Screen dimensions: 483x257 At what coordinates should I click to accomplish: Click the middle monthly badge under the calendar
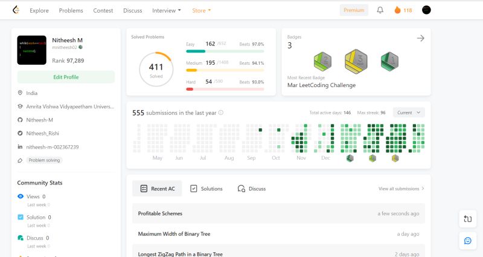373,158
